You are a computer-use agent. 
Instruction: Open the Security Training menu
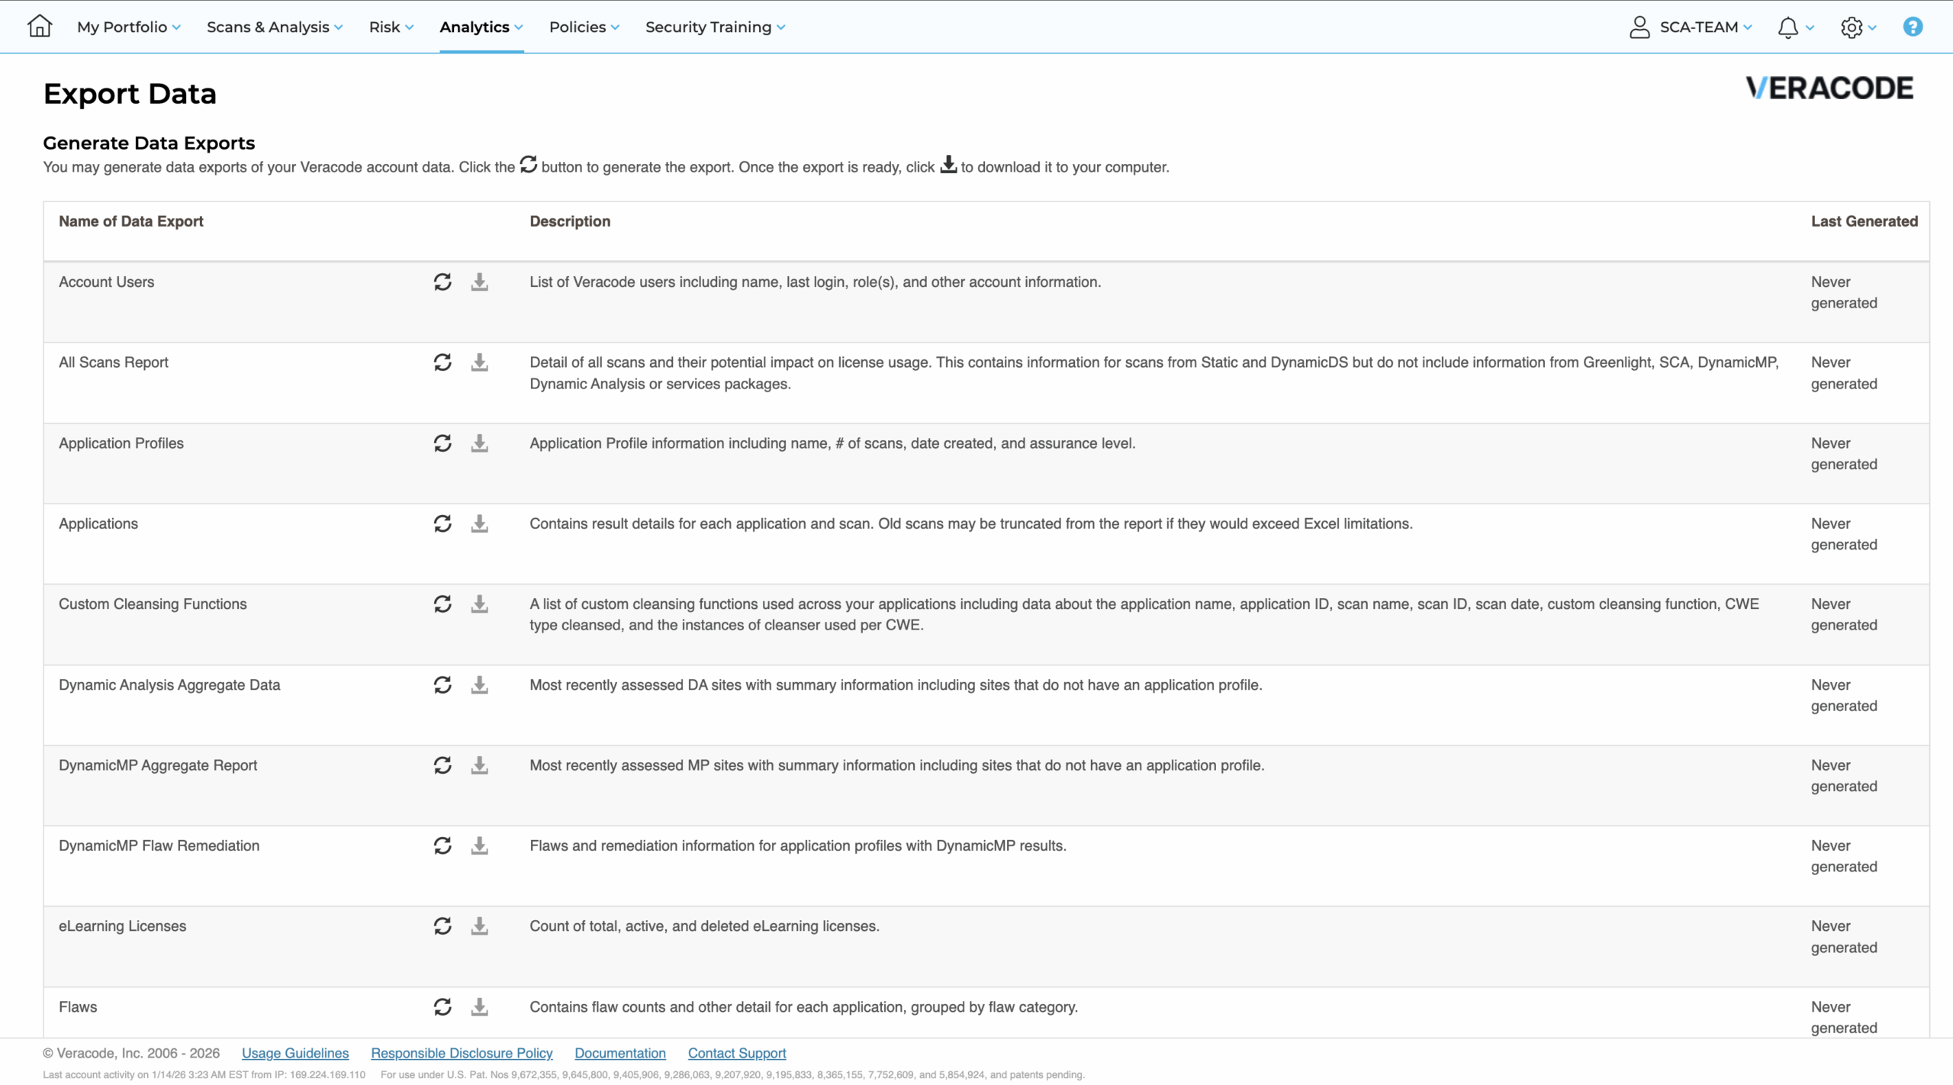(x=714, y=27)
